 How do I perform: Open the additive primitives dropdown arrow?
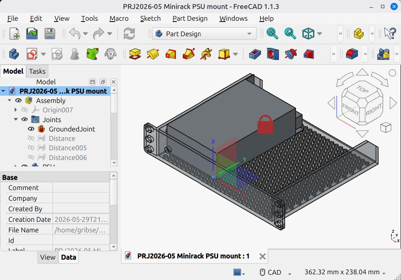(x=236, y=54)
